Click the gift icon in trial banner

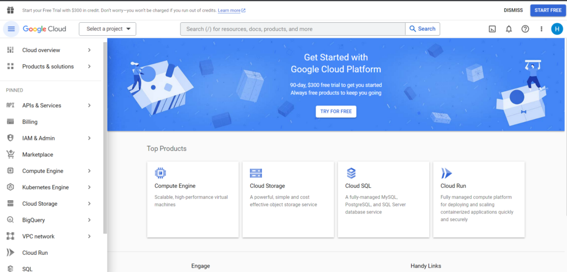(10, 10)
